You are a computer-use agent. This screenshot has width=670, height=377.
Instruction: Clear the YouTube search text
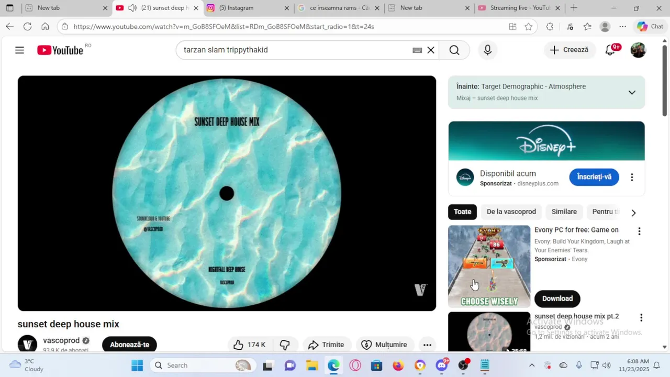tap(431, 50)
